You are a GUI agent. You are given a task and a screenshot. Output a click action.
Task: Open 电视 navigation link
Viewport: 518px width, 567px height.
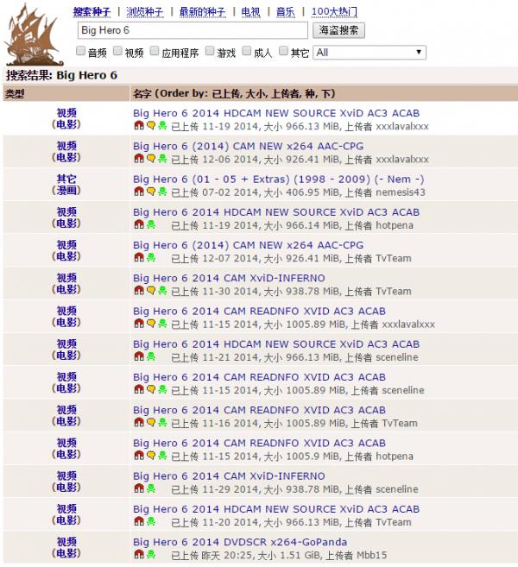point(250,12)
